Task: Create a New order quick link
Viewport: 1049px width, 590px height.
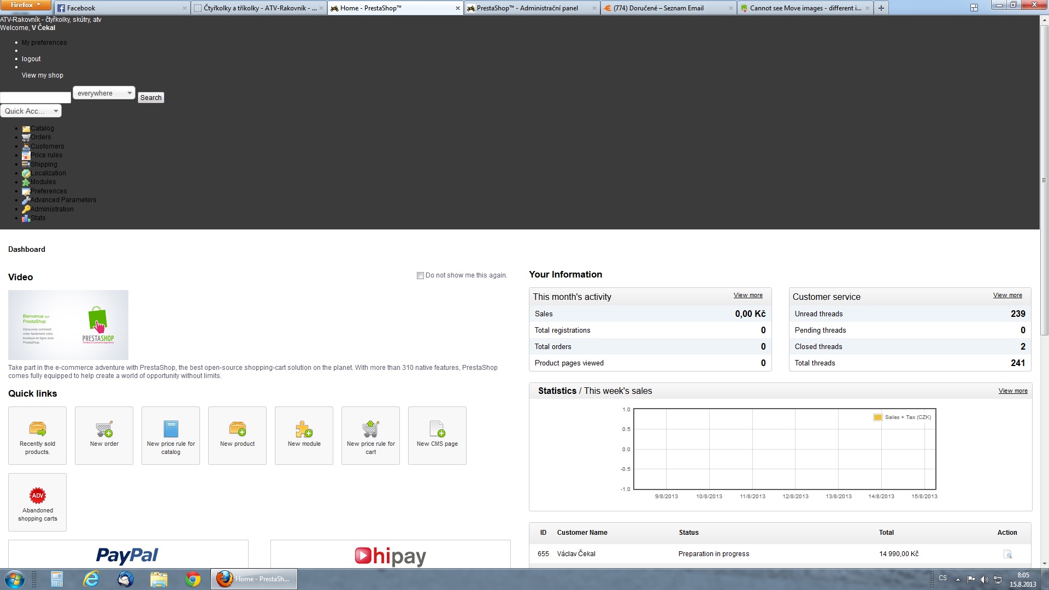Action: (x=104, y=435)
